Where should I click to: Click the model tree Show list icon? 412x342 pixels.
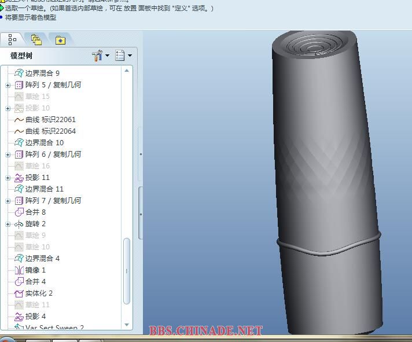pos(120,56)
